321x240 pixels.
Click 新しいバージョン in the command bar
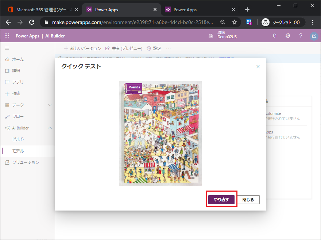[82, 48]
